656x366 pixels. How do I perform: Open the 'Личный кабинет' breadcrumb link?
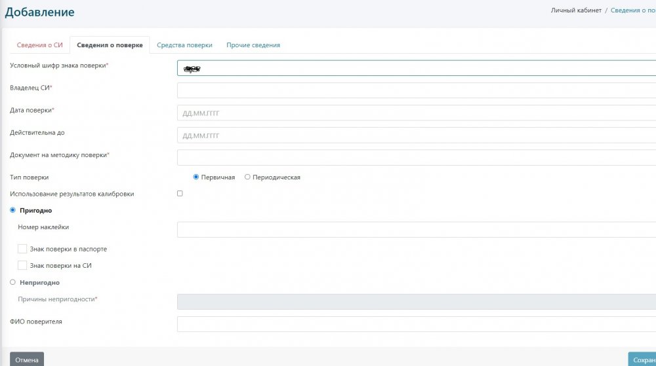[x=575, y=10]
